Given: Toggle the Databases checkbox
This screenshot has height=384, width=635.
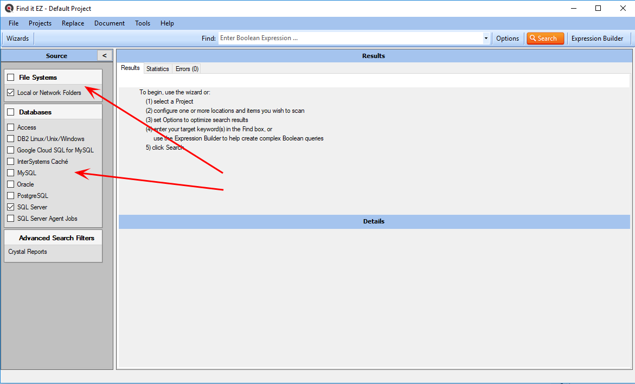Looking at the screenshot, I should 10,112.
